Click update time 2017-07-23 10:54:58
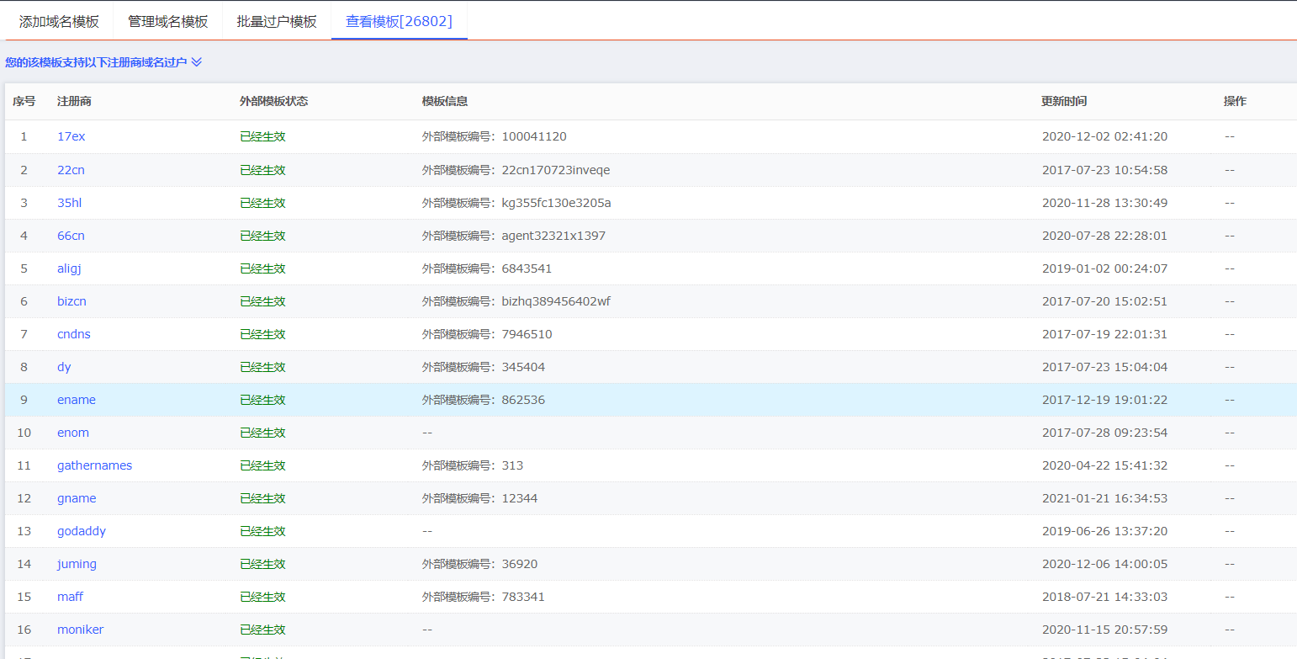This screenshot has height=659, width=1297. pyautogui.click(x=1104, y=170)
